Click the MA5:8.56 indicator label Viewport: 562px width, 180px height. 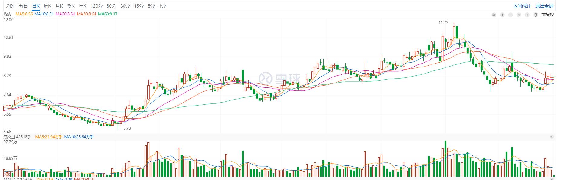pos(24,14)
